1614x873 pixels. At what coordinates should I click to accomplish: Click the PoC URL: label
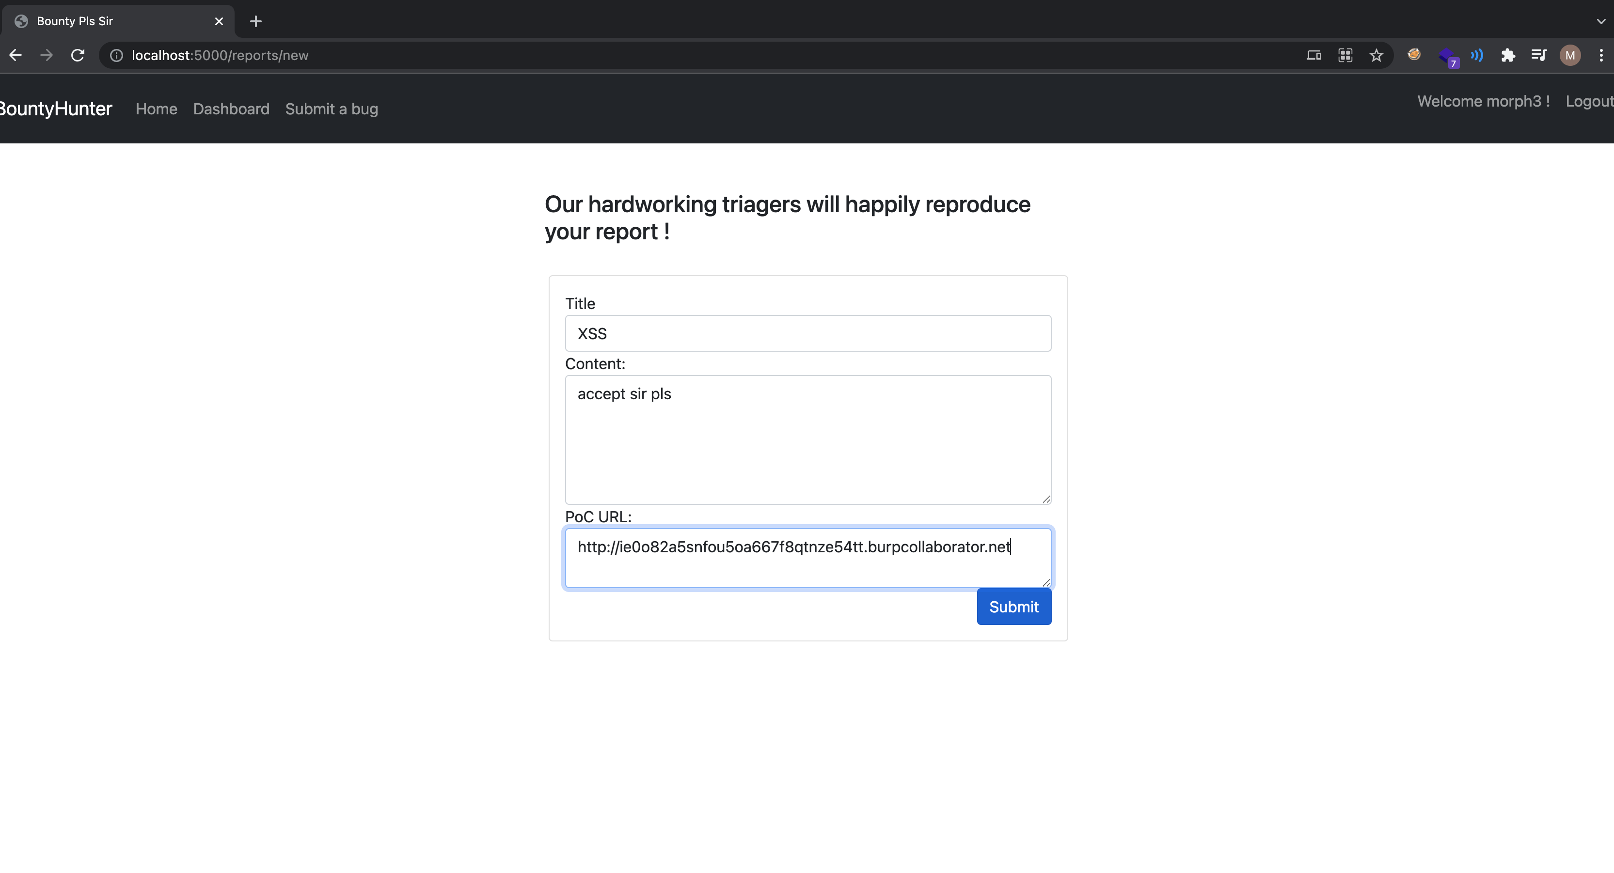(598, 516)
